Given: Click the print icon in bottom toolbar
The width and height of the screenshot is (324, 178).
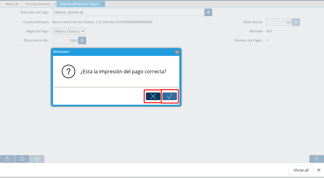Looking at the screenshot, I should point(22,159).
